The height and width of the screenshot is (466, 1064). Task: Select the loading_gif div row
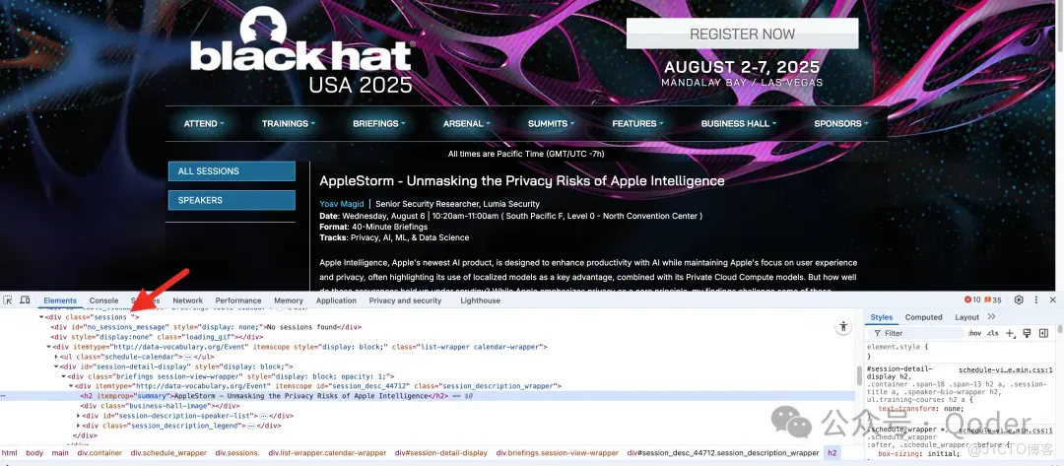pos(157,336)
